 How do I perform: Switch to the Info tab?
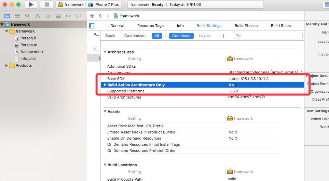click(180, 26)
